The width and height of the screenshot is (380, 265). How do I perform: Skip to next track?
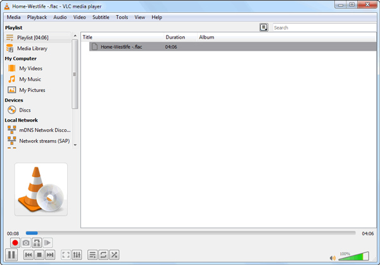point(50,255)
